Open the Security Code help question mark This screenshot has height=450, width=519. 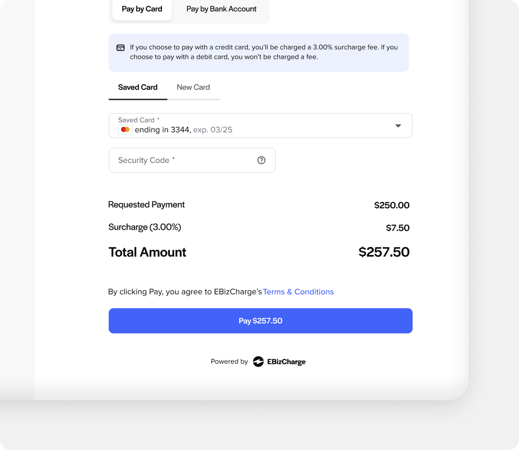[261, 160]
